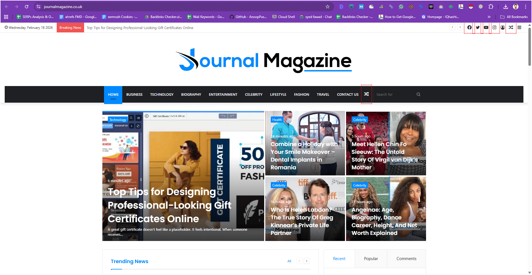This screenshot has width=532, height=275.
Task: Switch to the Recent tab
Action: click(339, 259)
